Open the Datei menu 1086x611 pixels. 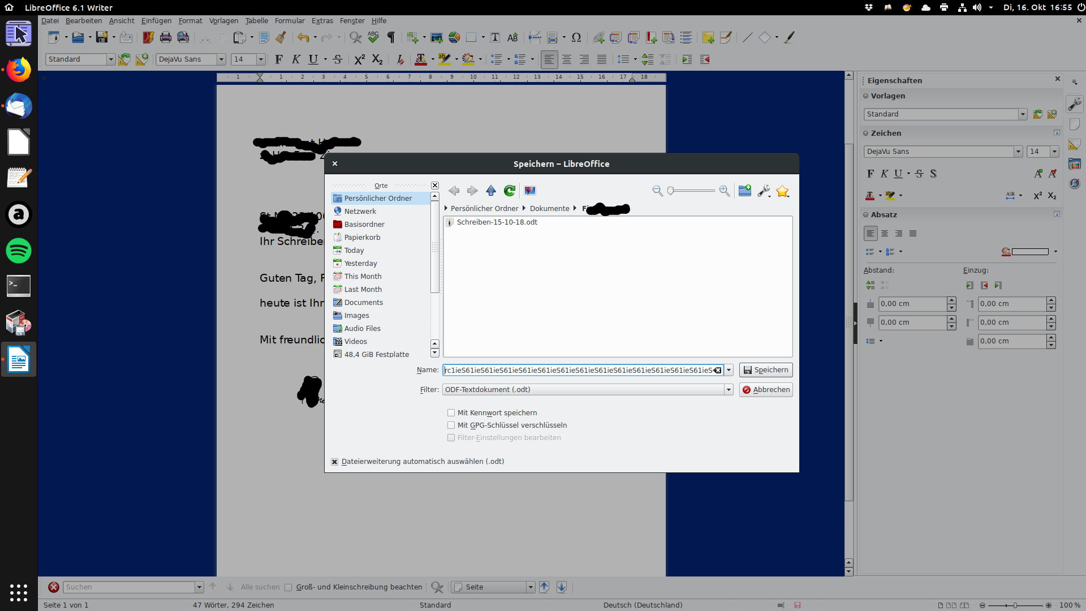pyautogui.click(x=50, y=21)
